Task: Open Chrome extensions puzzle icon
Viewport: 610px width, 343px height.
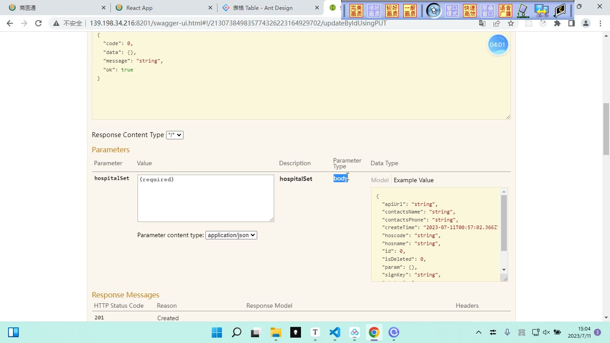Action: [557, 23]
